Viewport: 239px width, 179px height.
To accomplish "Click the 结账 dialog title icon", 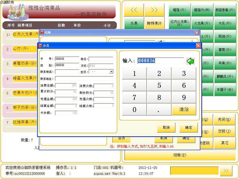I will pos(42,33).
